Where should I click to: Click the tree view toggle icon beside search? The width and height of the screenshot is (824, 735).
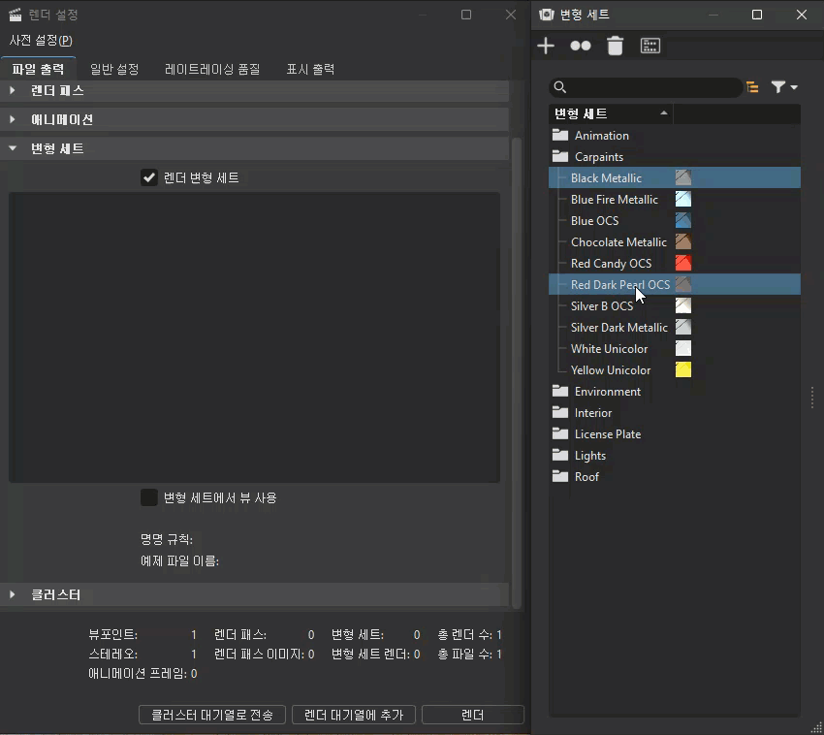point(752,87)
